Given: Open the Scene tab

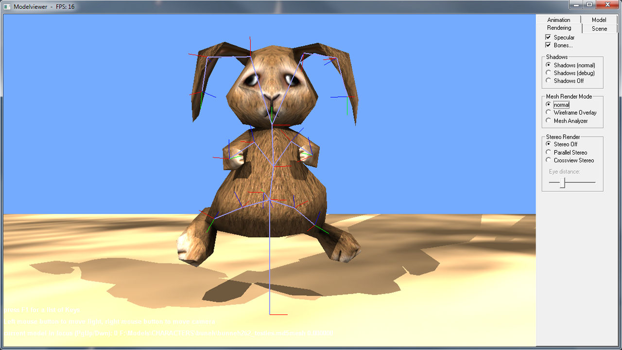Looking at the screenshot, I should 599,29.
